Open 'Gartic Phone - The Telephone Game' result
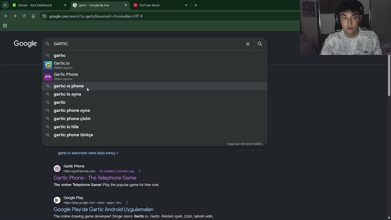Screen dimensions: 391x220 pos(95,178)
